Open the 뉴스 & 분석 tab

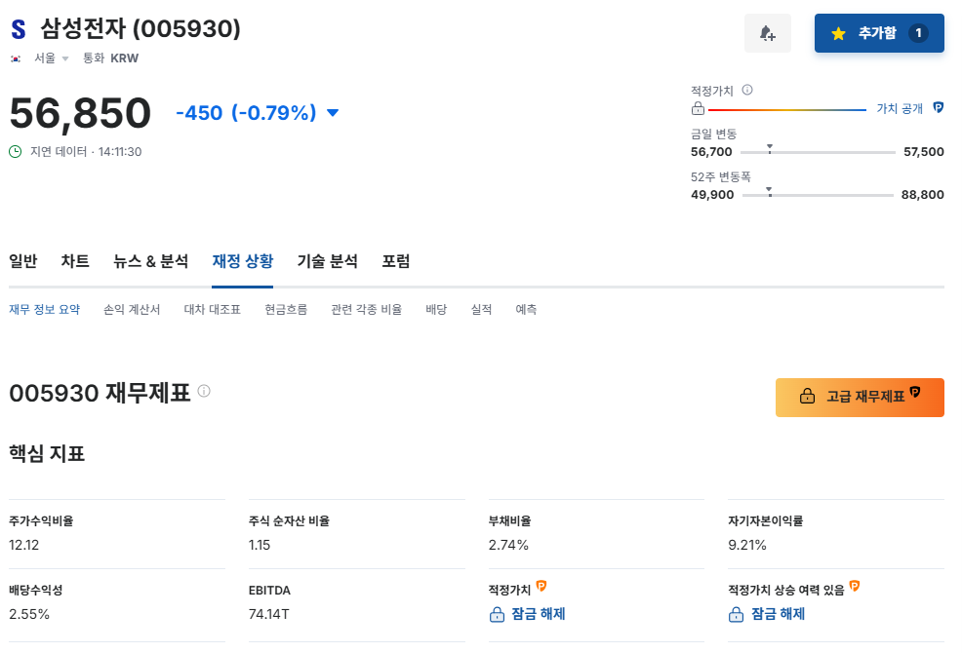[151, 261]
